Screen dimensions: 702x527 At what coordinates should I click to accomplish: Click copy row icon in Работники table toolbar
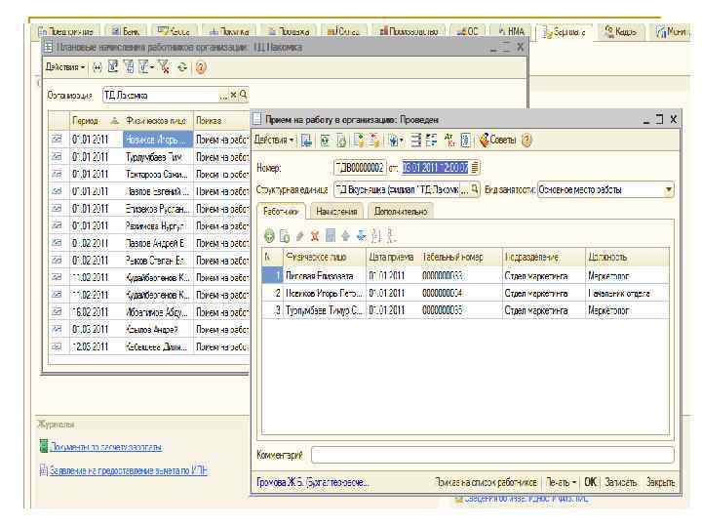[x=285, y=235]
